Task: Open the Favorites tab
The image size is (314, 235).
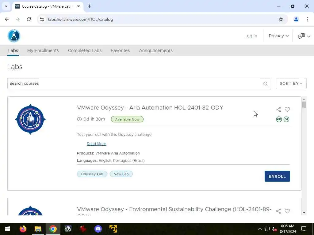Action: (120, 50)
